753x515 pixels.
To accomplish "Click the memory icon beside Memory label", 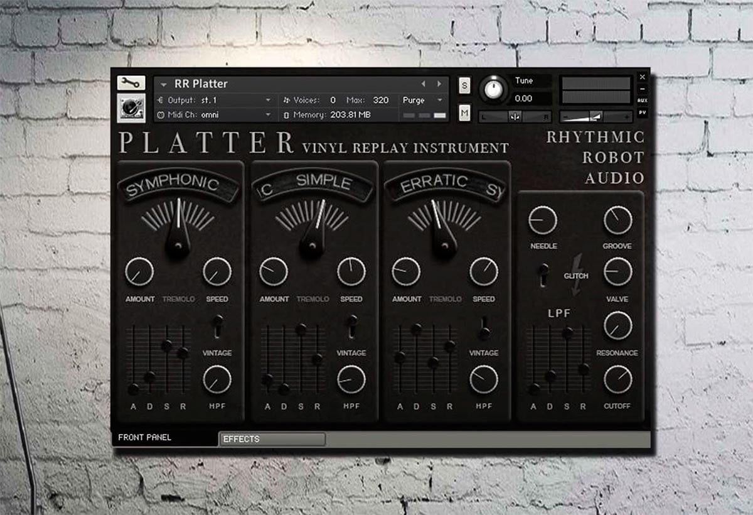I will 287,115.
